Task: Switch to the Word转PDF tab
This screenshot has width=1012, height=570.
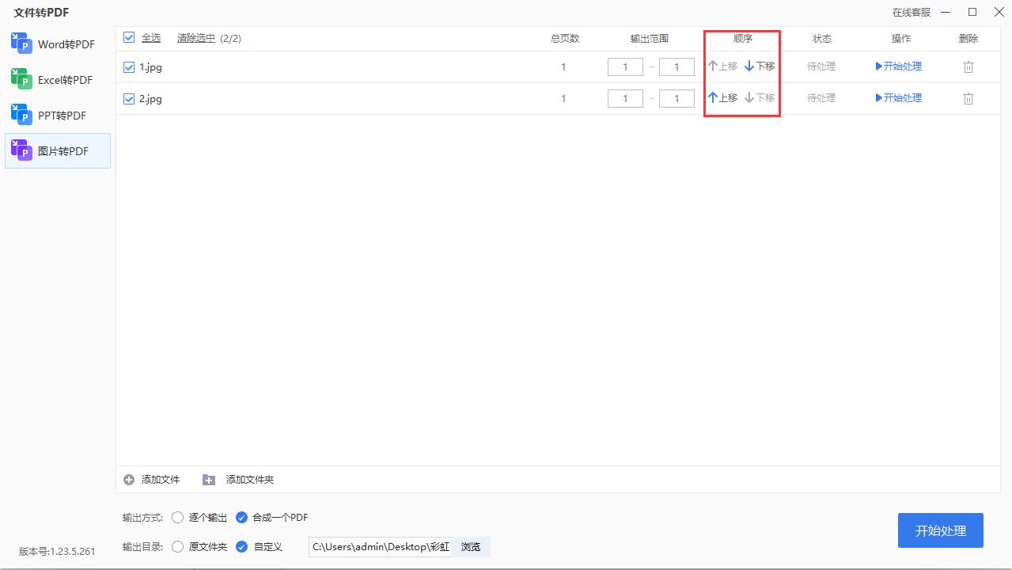Action: click(21, 44)
